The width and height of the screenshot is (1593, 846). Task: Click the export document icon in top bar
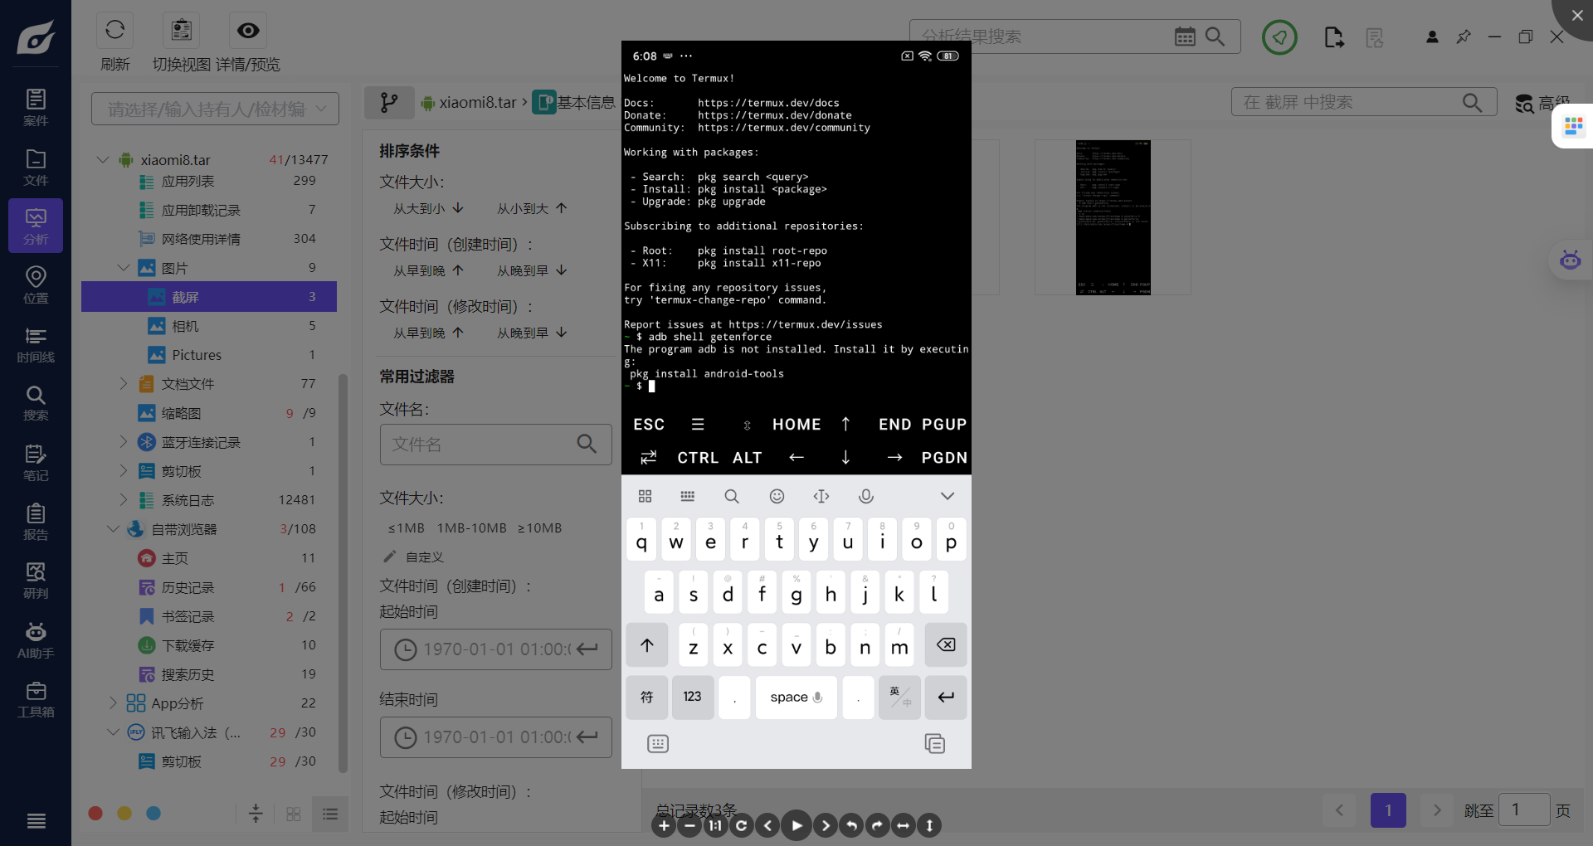(1334, 37)
